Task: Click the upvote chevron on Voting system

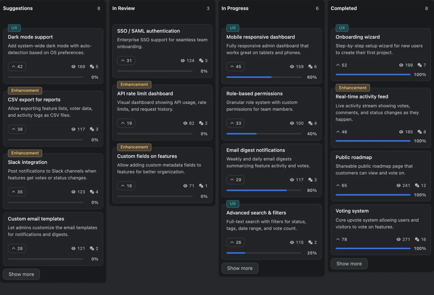Action: click(x=338, y=239)
